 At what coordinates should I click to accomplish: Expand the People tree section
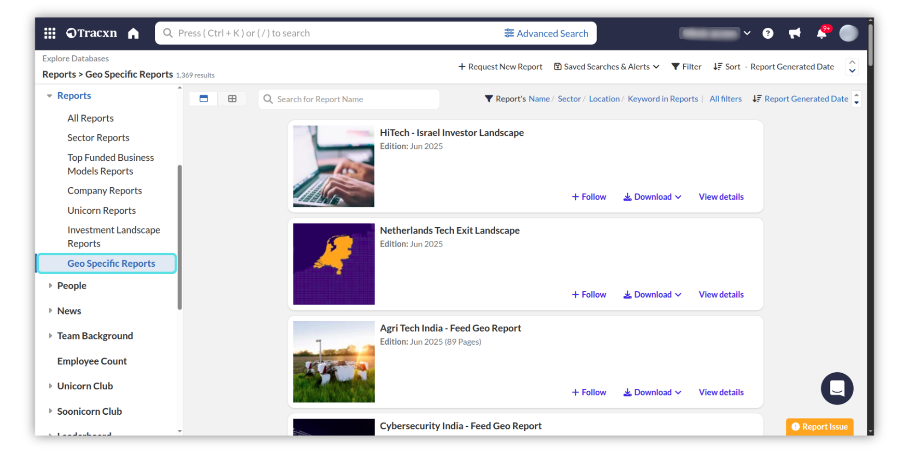pyautogui.click(x=50, y=286)
